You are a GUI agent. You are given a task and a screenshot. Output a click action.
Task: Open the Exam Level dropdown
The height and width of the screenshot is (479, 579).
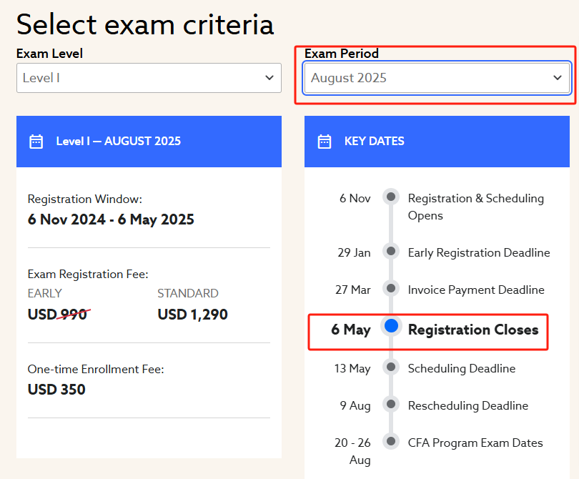[149, 78]
